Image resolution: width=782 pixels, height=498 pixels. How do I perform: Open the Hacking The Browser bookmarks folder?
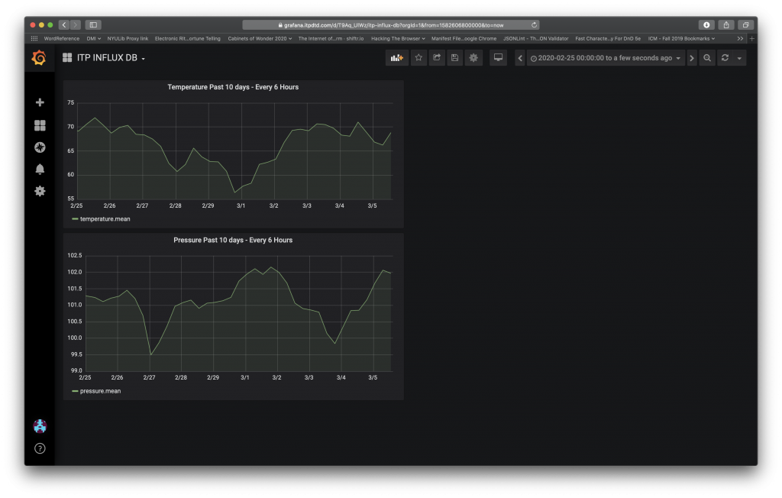(398, 38)
